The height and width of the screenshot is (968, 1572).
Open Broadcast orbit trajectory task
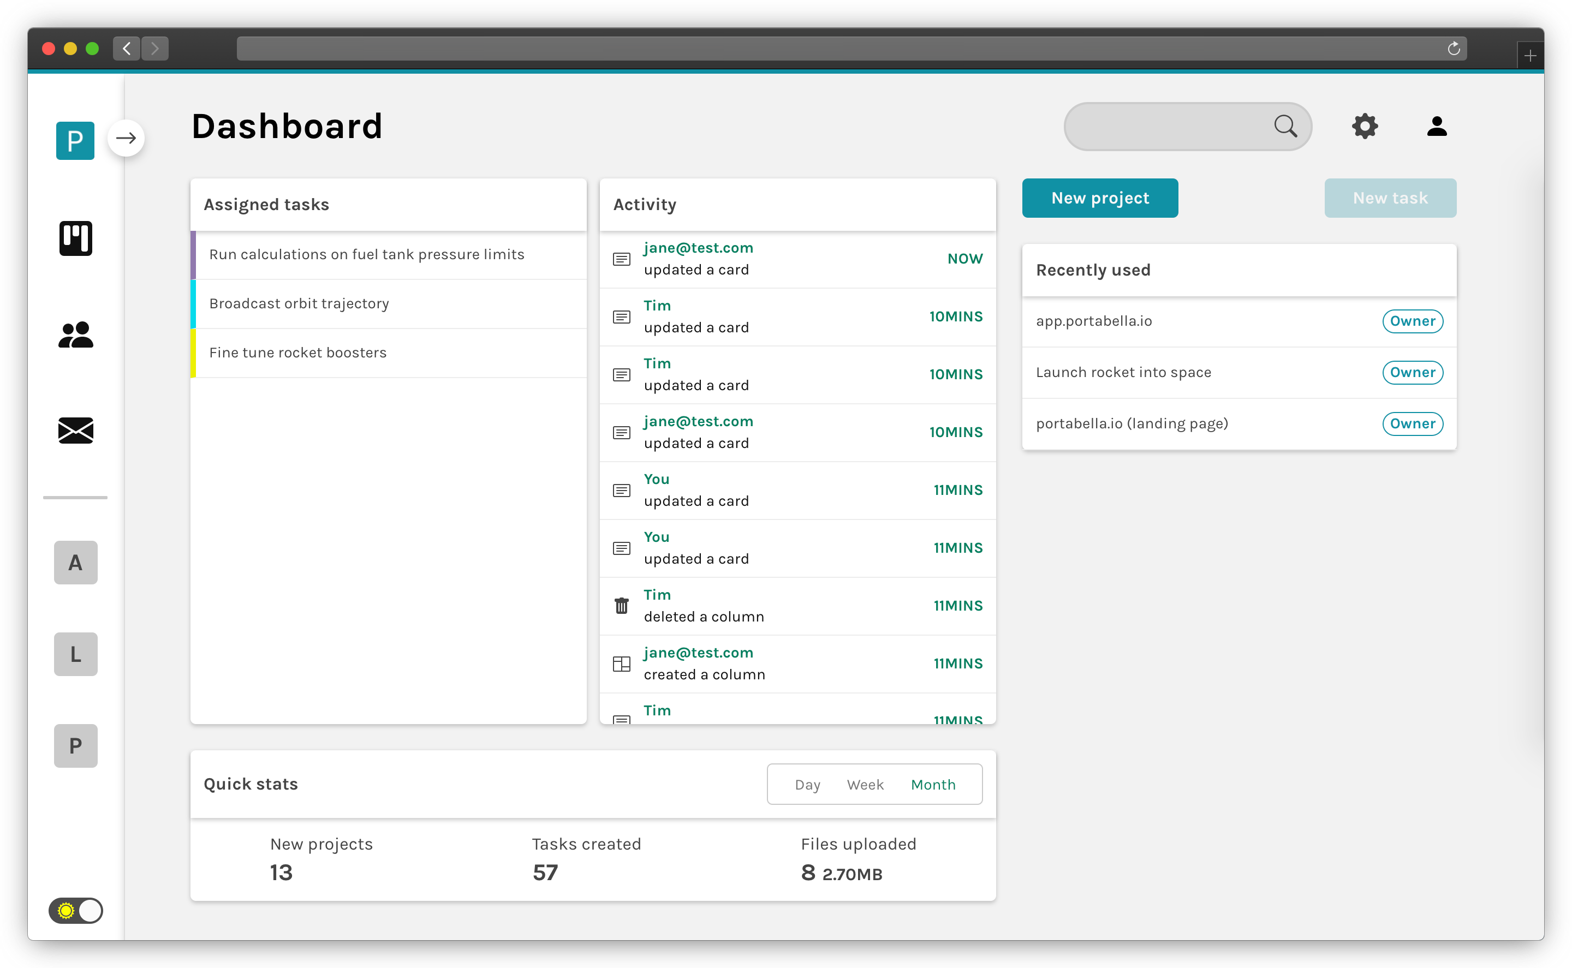coord(299,303)
